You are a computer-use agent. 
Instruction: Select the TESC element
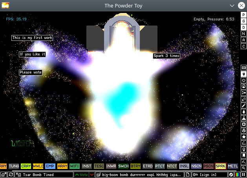pos(99,166)
